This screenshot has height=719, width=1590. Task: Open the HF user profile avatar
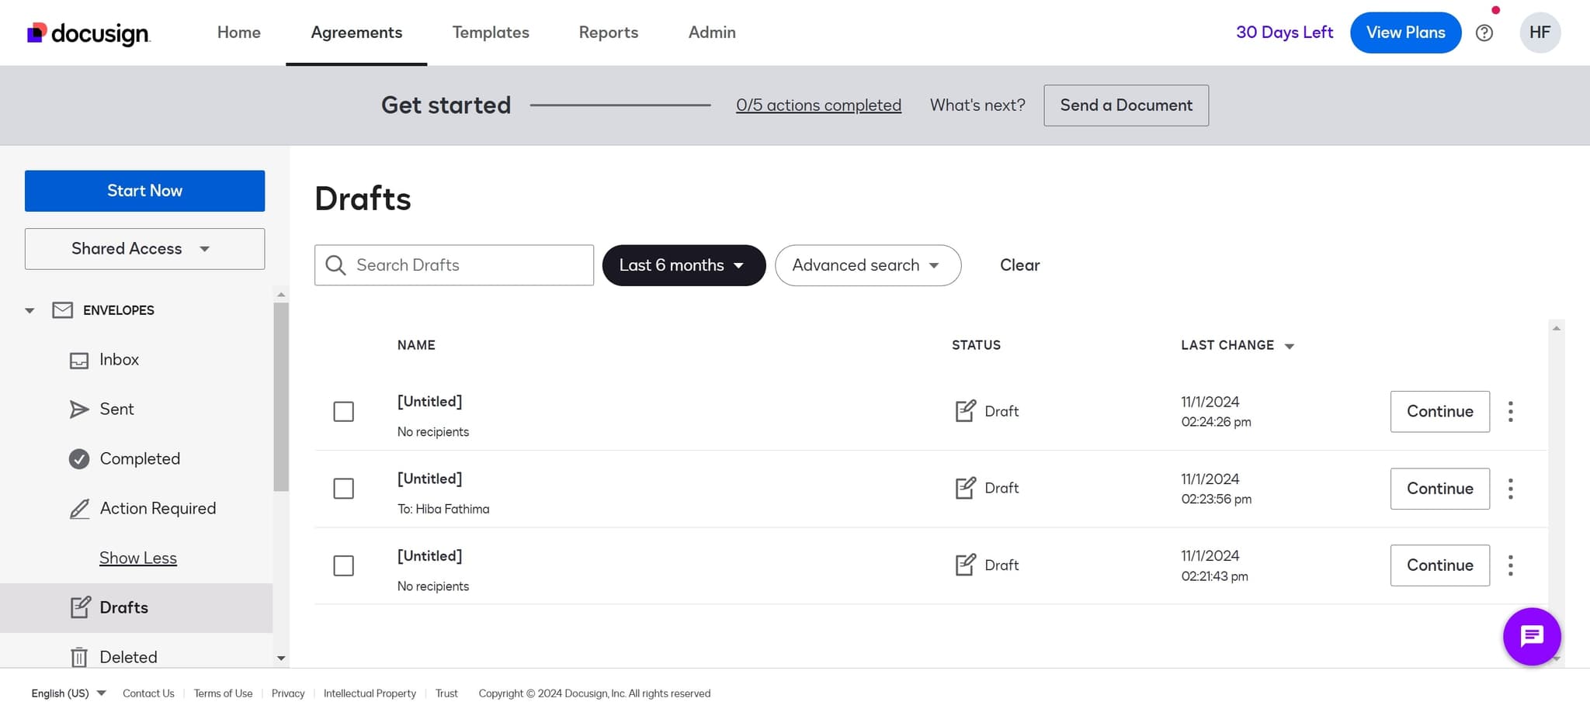(1539, 33)
